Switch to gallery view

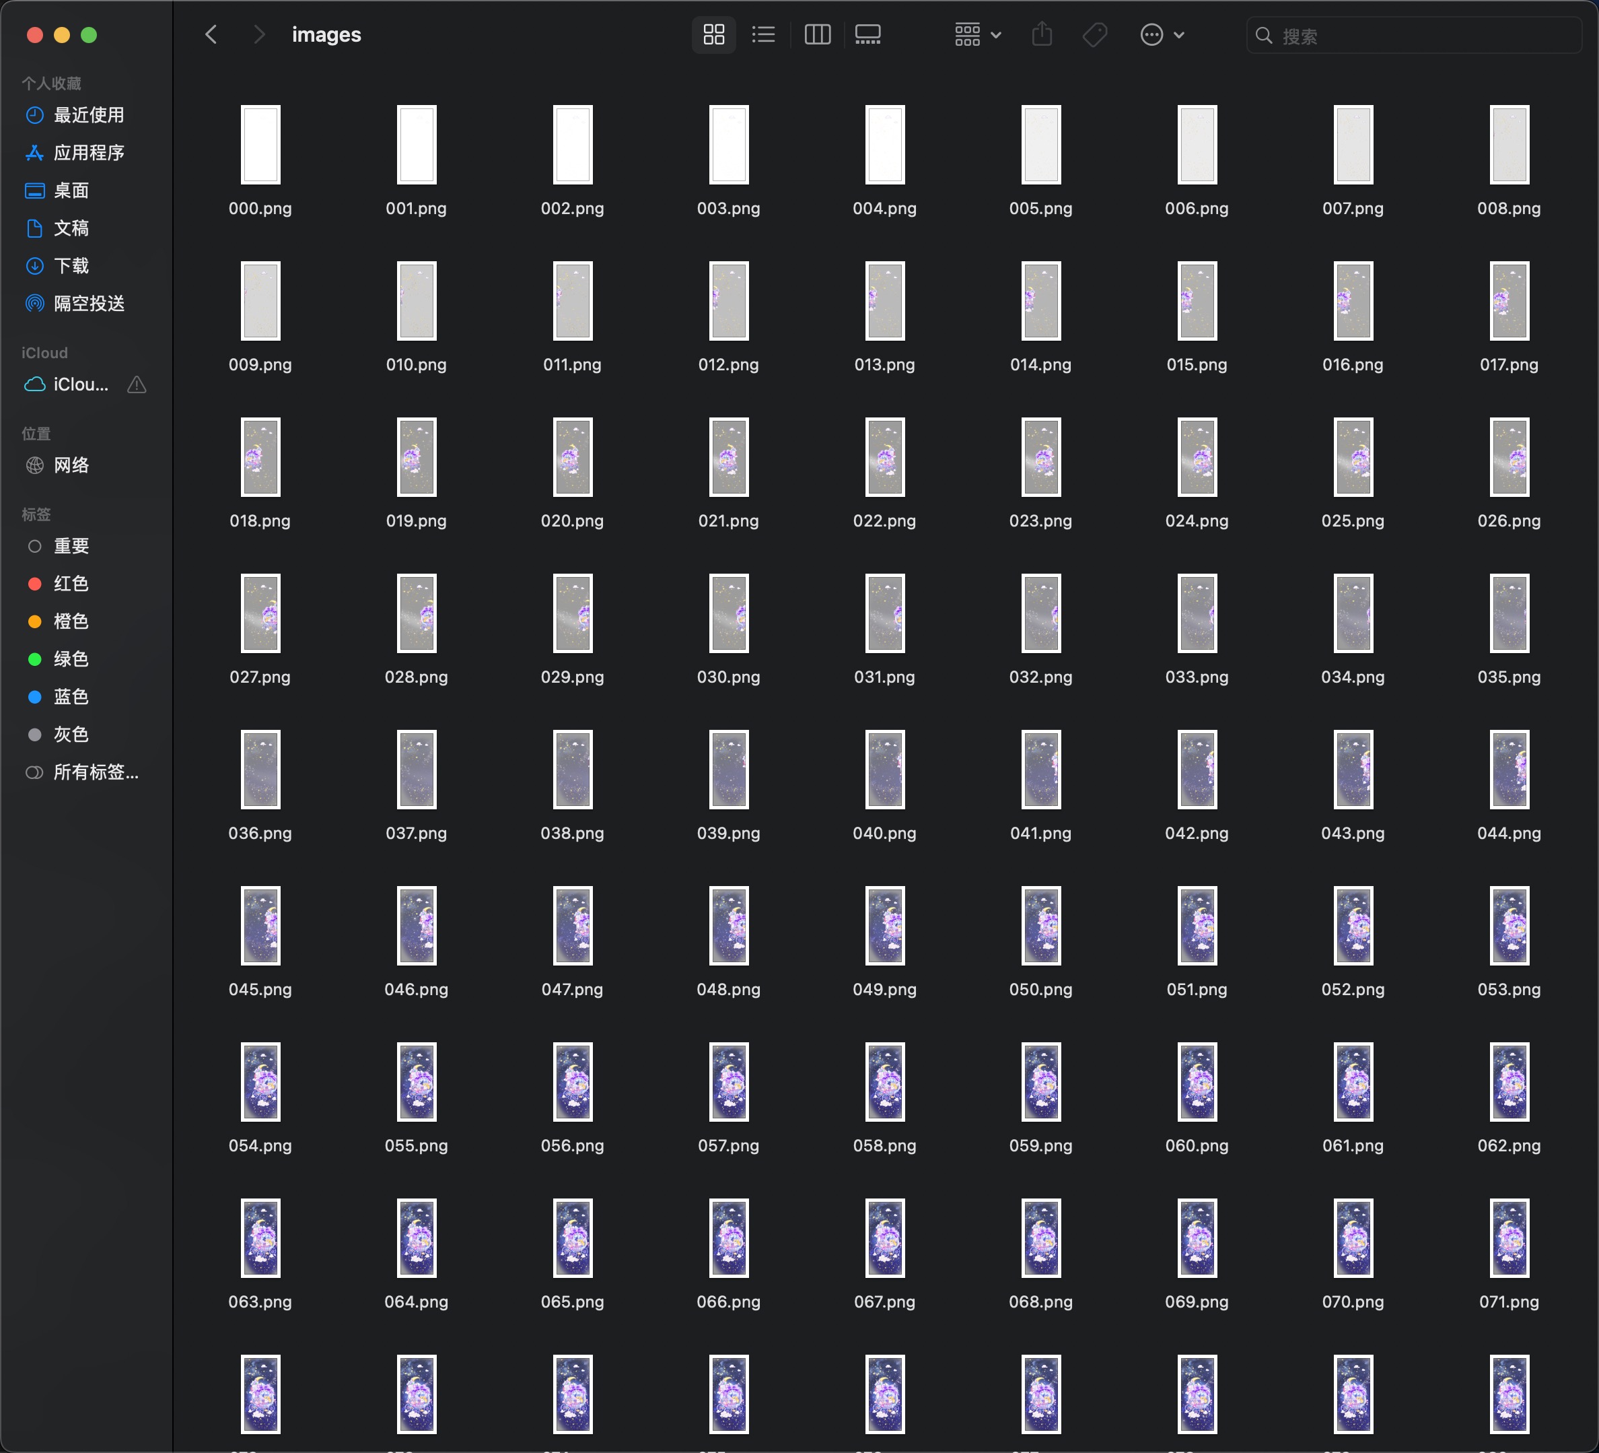click(x=867, y=35)
